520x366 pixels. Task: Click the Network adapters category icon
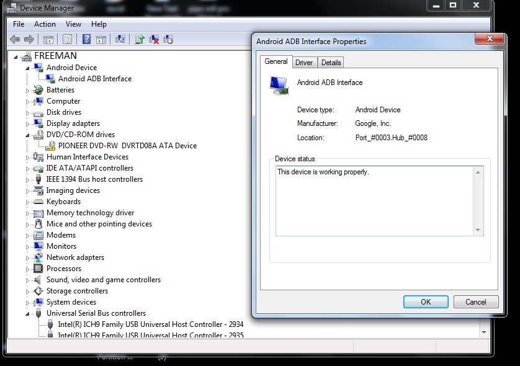pyautogui.click(x=38, y=257)
